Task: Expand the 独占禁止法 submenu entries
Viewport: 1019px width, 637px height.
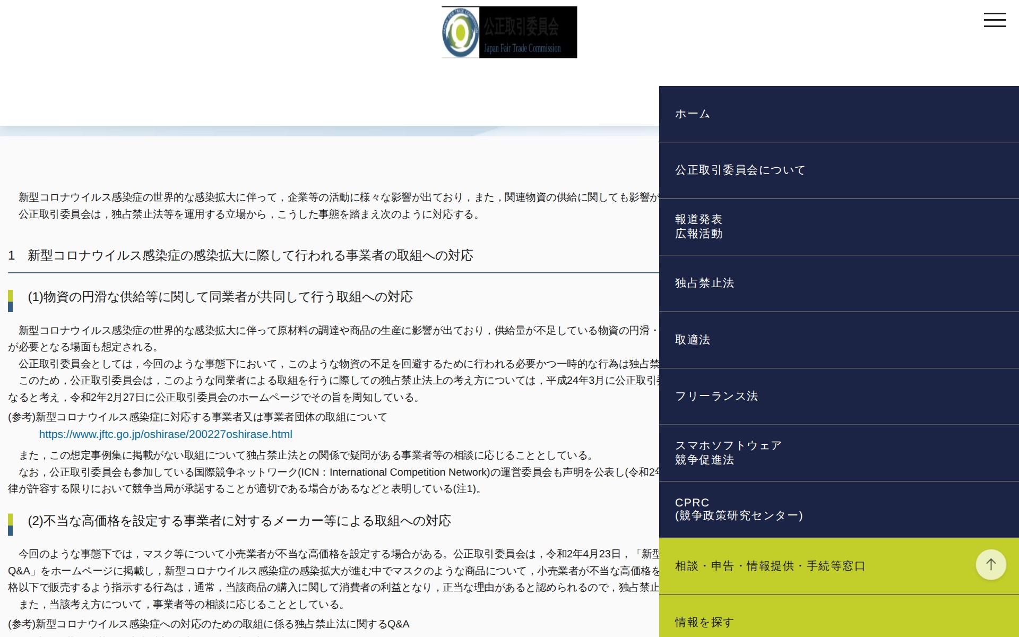Action: coord(704,283)
